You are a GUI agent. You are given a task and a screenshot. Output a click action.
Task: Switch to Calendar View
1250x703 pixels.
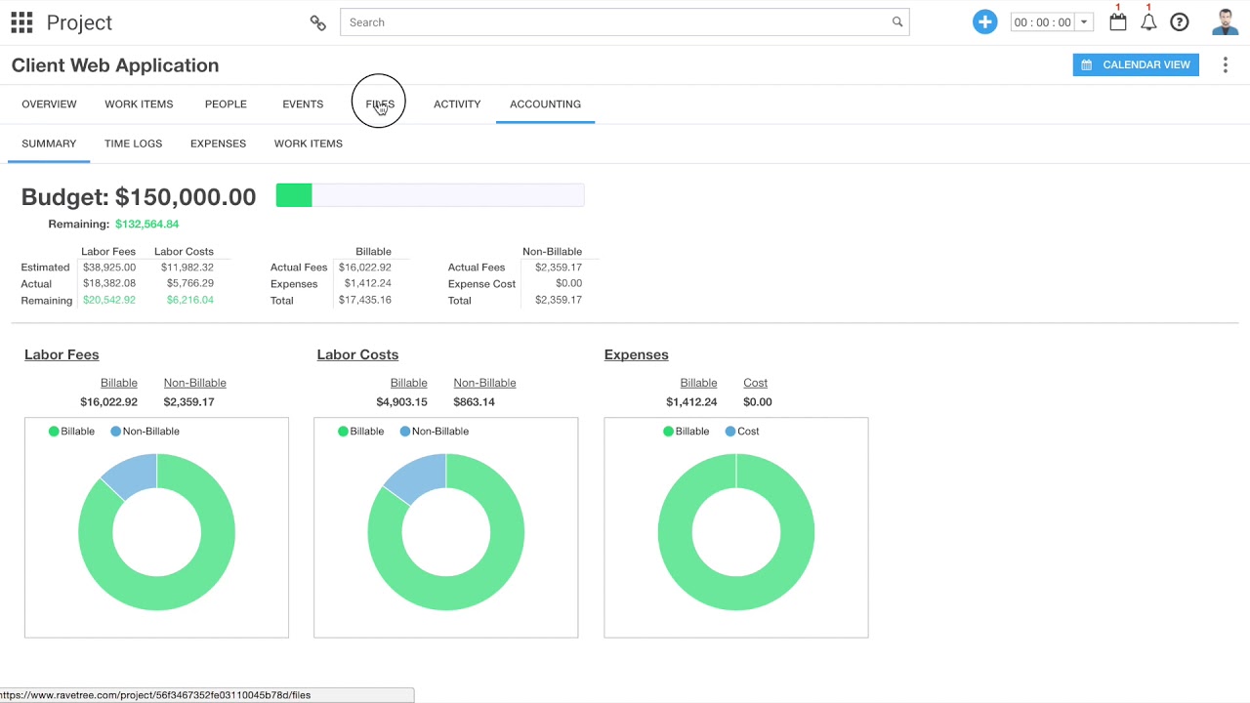click(1136, 65)
